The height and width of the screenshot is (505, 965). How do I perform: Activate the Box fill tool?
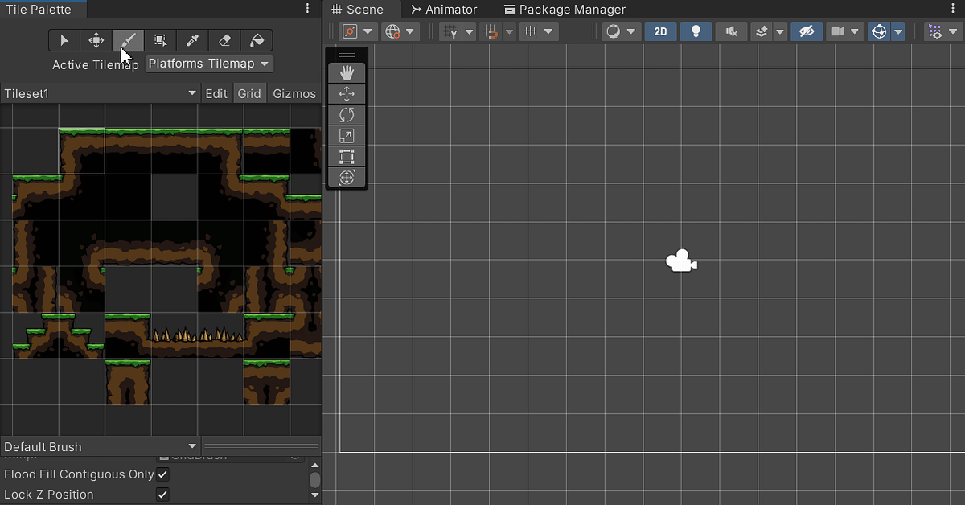[x=160, y=40]
